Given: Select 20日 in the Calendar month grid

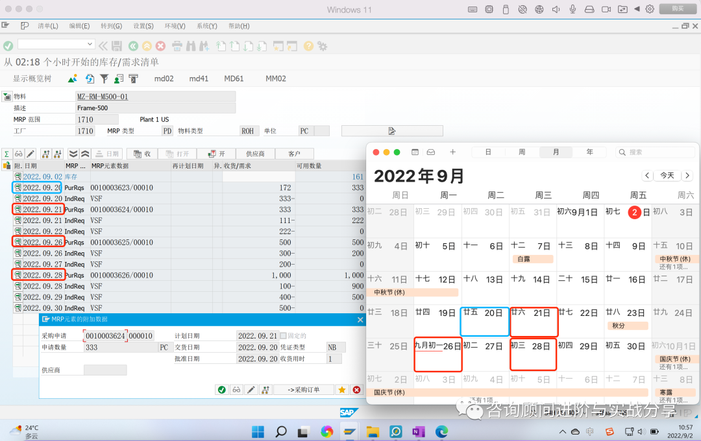Looking at the screenshot, I should click(485, 321).
